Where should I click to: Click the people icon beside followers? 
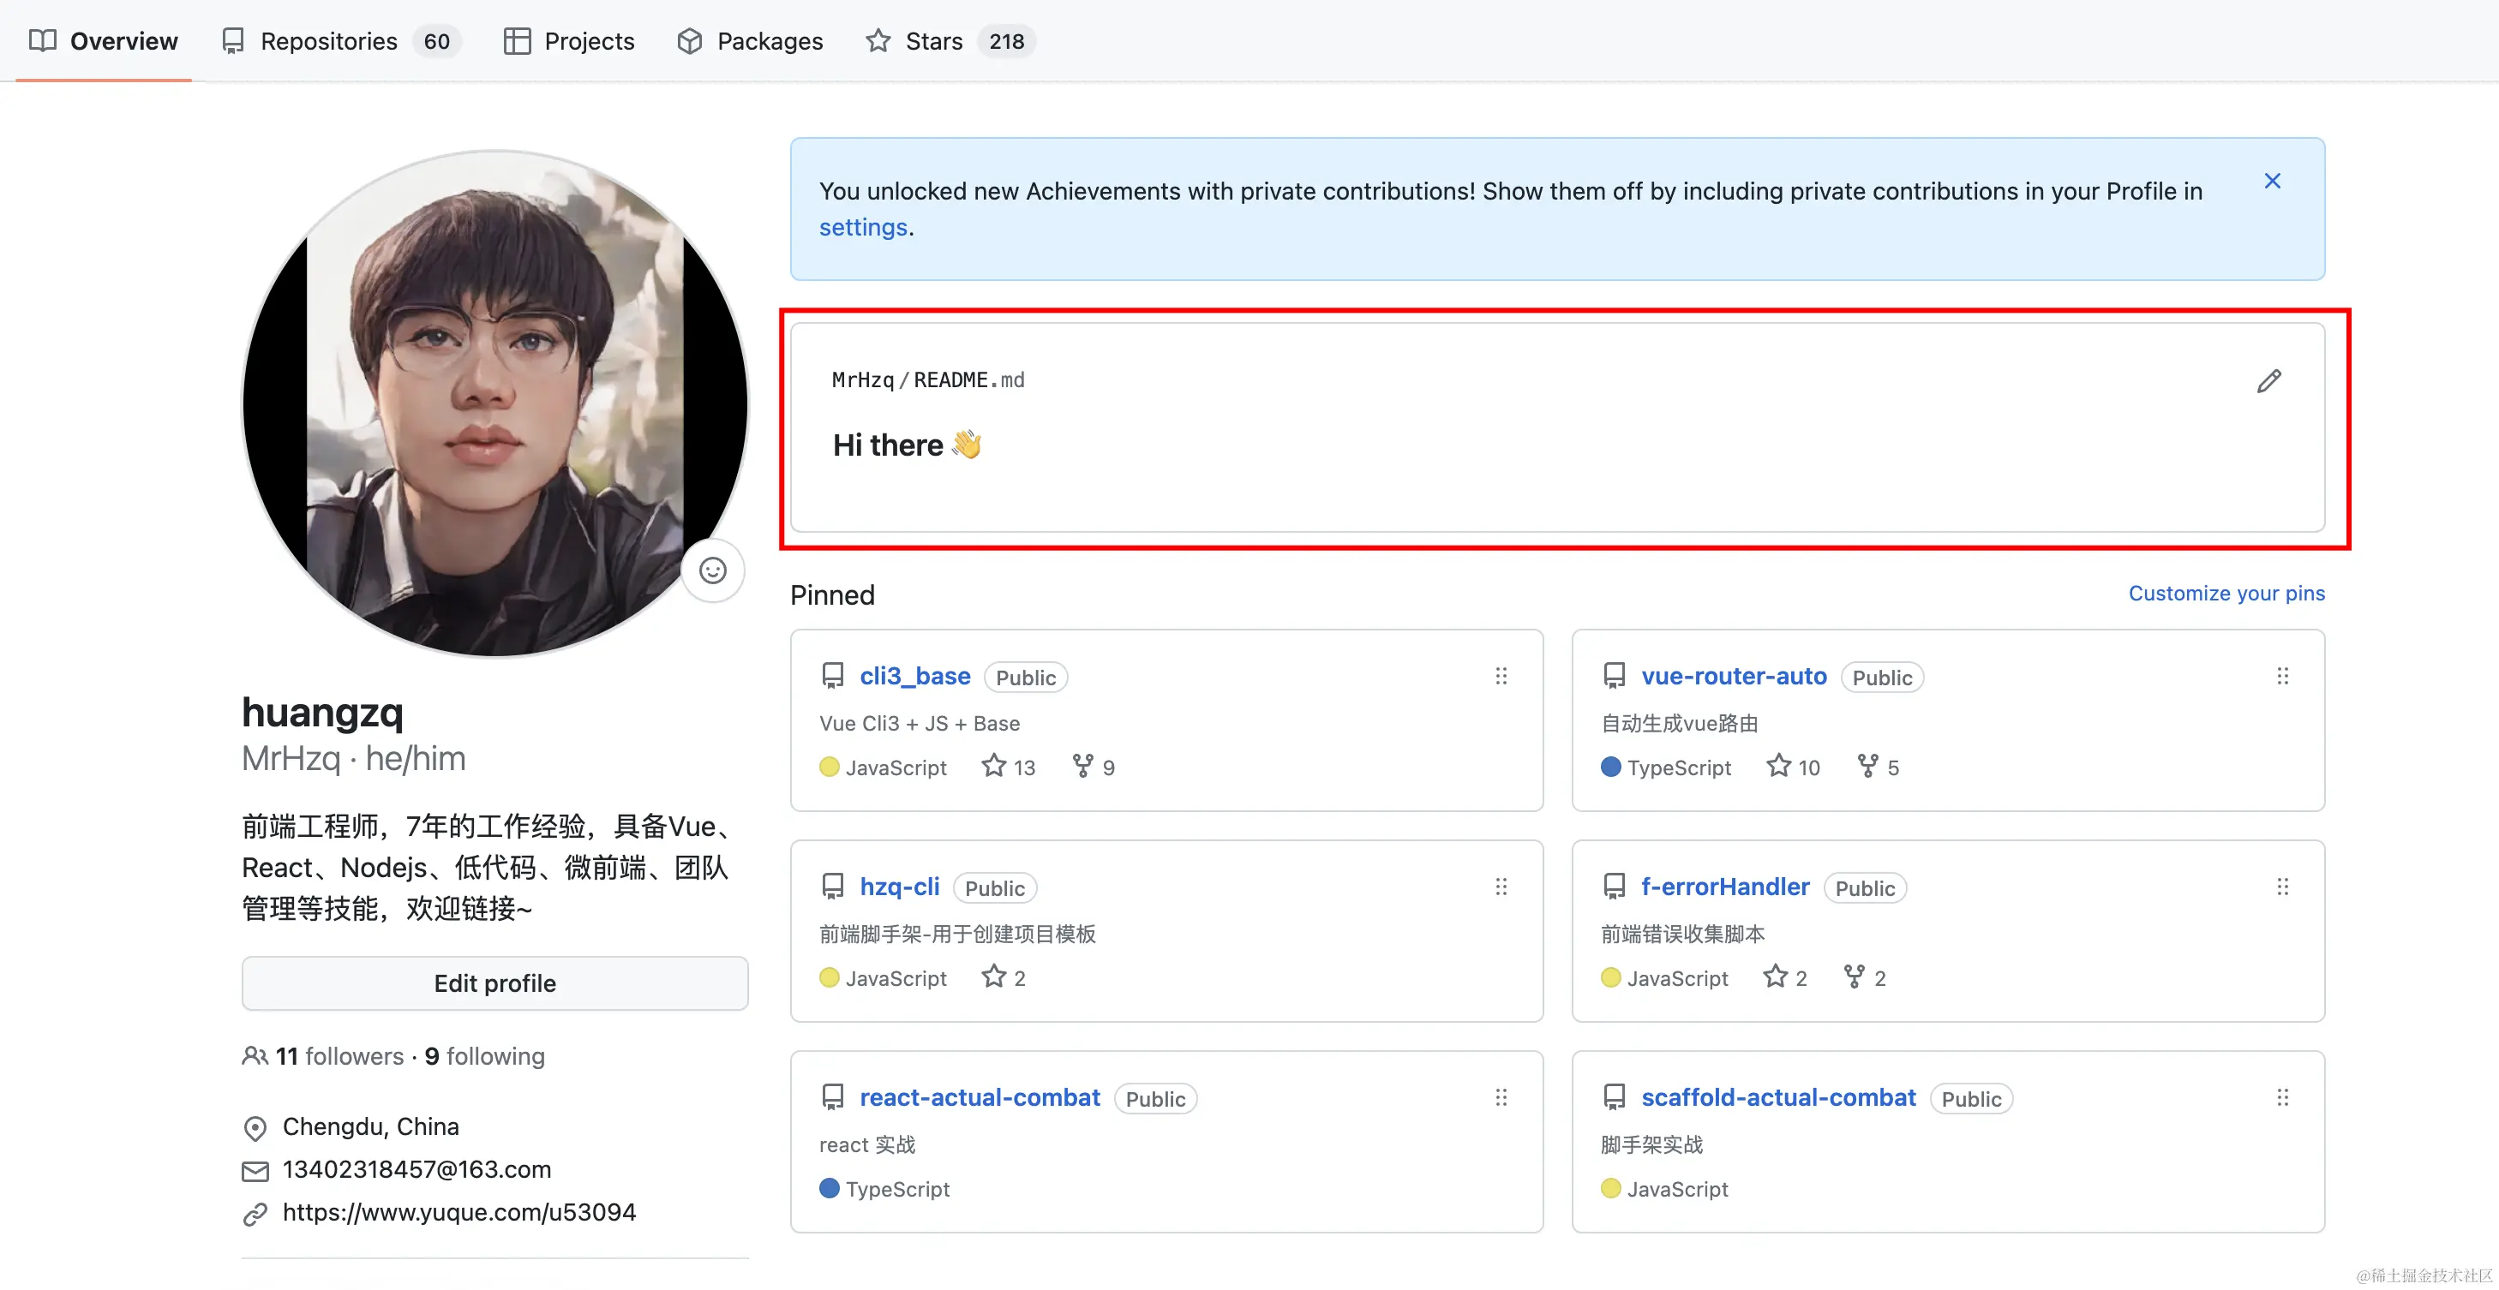coord(255,1056)
